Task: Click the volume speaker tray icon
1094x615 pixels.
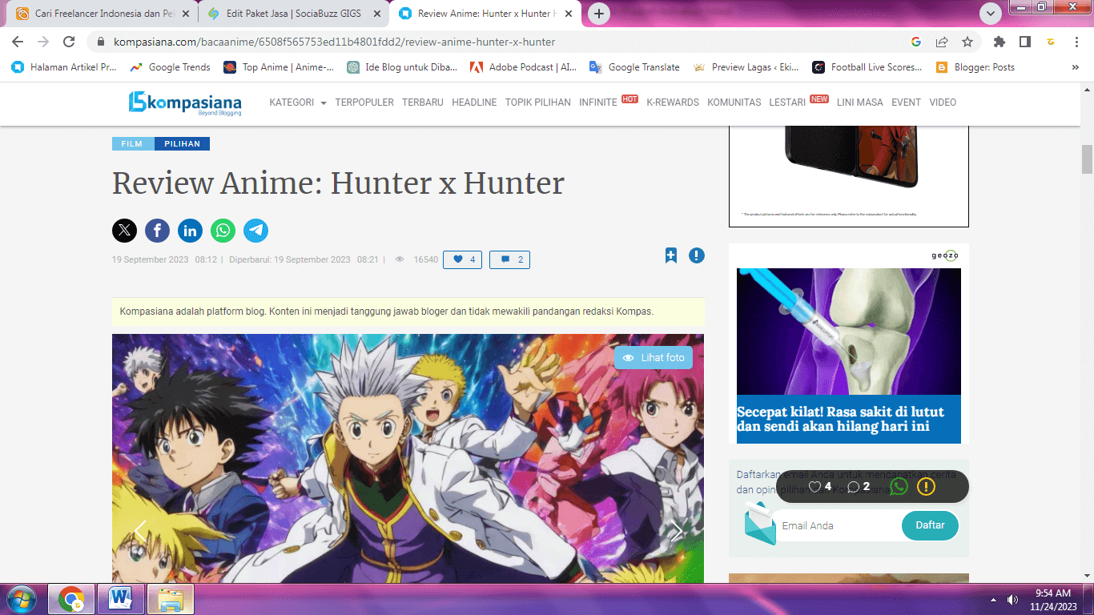Action: [1013, 599]
